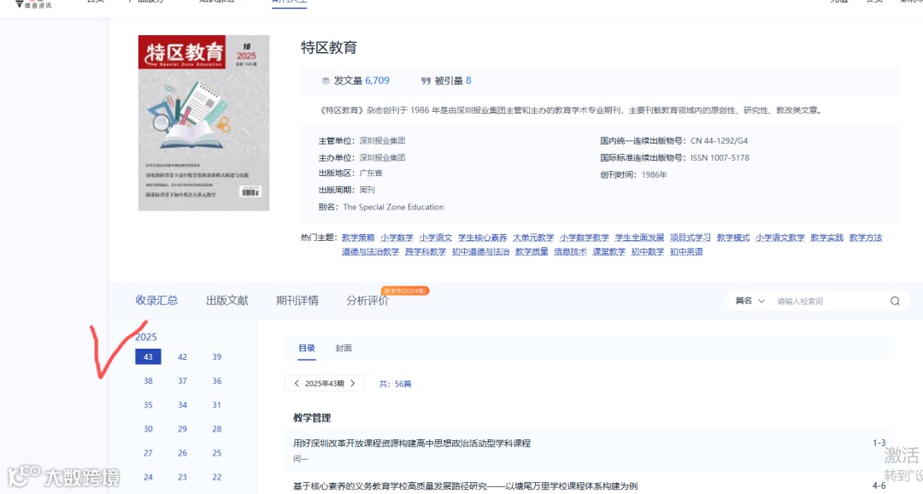Viewport: 923px width, 494px height.
Task: Open the 篇名 search field dropdown
Action: 750,301
